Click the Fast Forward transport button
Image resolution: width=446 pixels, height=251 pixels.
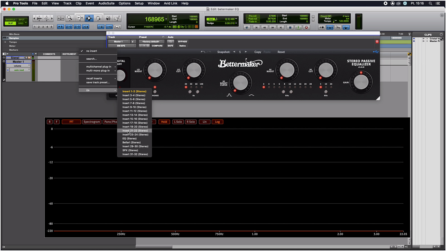[273, 27]
